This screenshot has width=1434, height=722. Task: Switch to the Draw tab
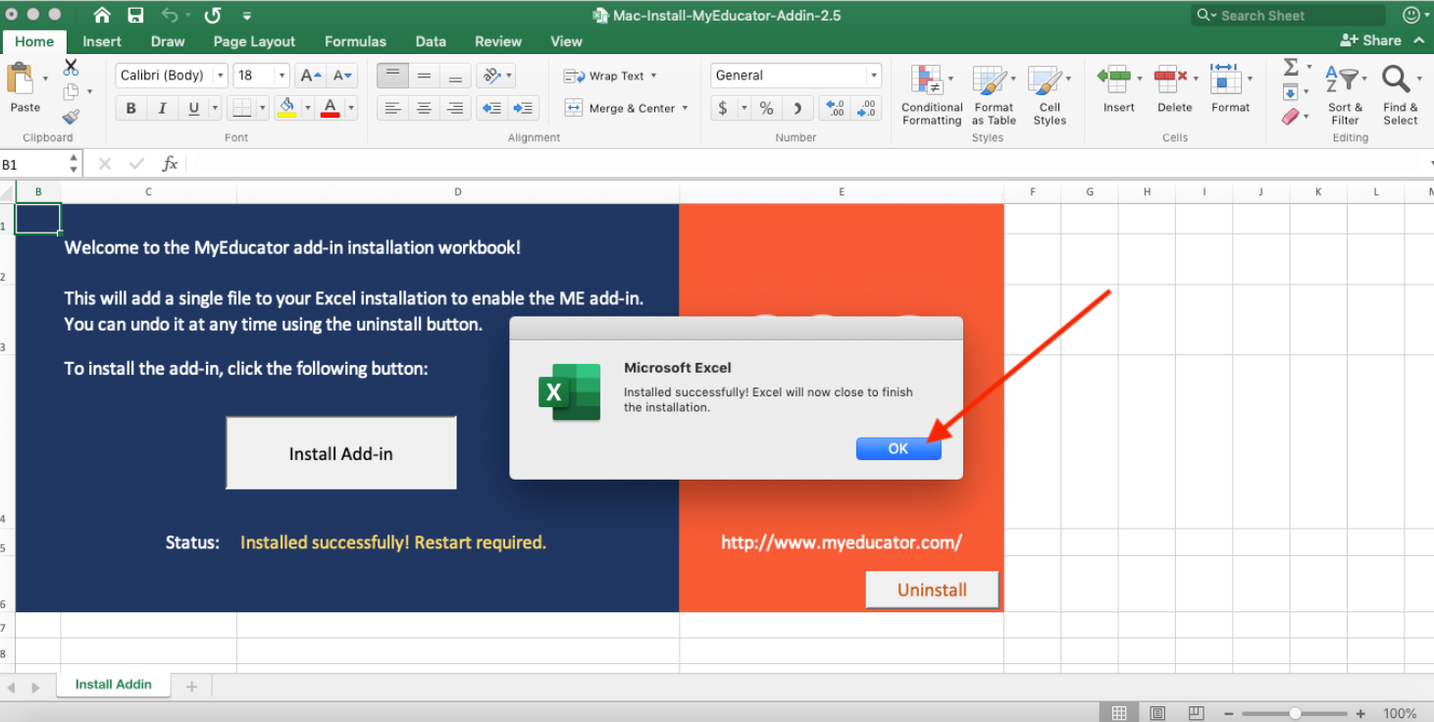168,41
